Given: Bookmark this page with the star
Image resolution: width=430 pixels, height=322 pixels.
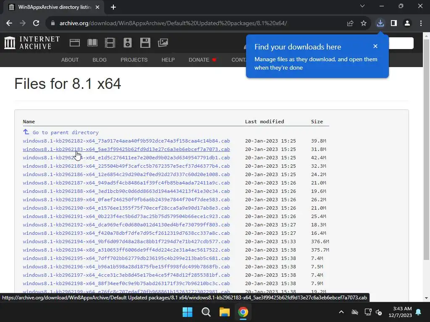Looking at the screenshot, I should tap(364, 23).
